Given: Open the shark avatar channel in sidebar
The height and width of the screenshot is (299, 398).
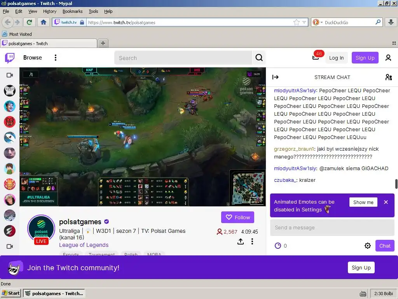Looking at the screenshot, I should tap(10, 137).
